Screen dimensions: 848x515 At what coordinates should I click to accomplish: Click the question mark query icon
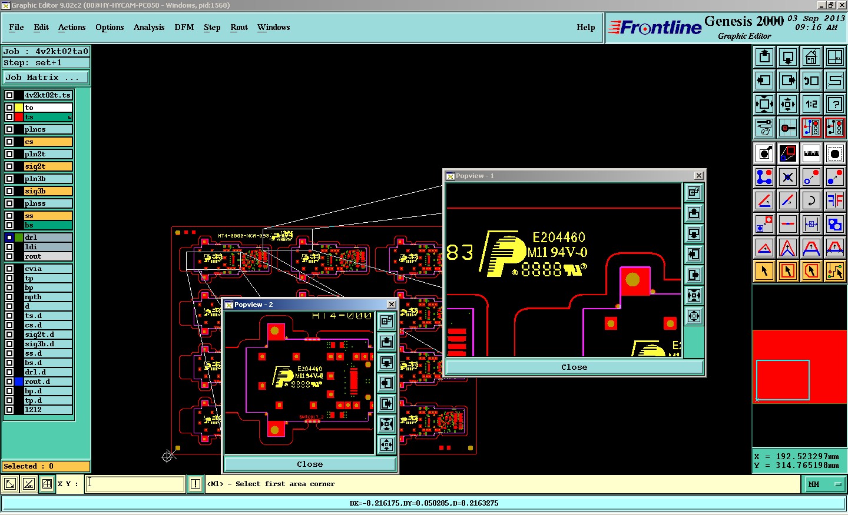pyautogui.click(x=835, y=104)
